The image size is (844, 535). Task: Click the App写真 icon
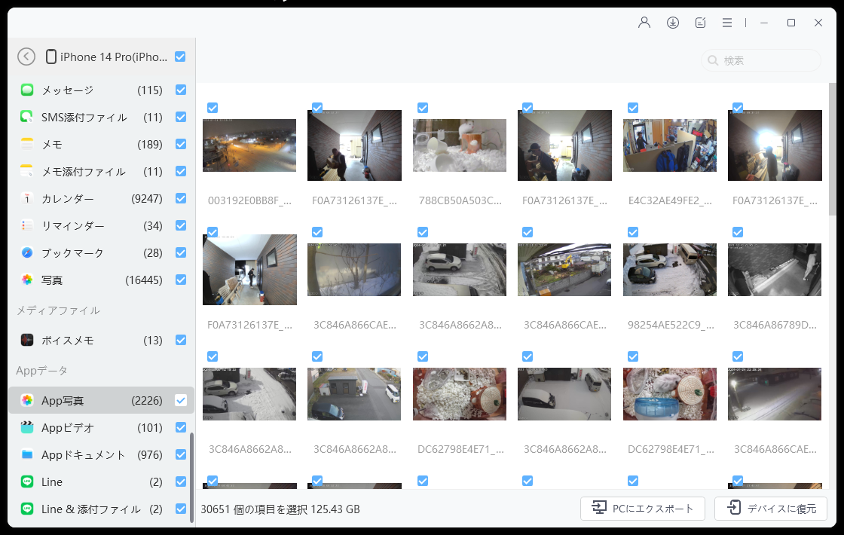pos(27,400)
